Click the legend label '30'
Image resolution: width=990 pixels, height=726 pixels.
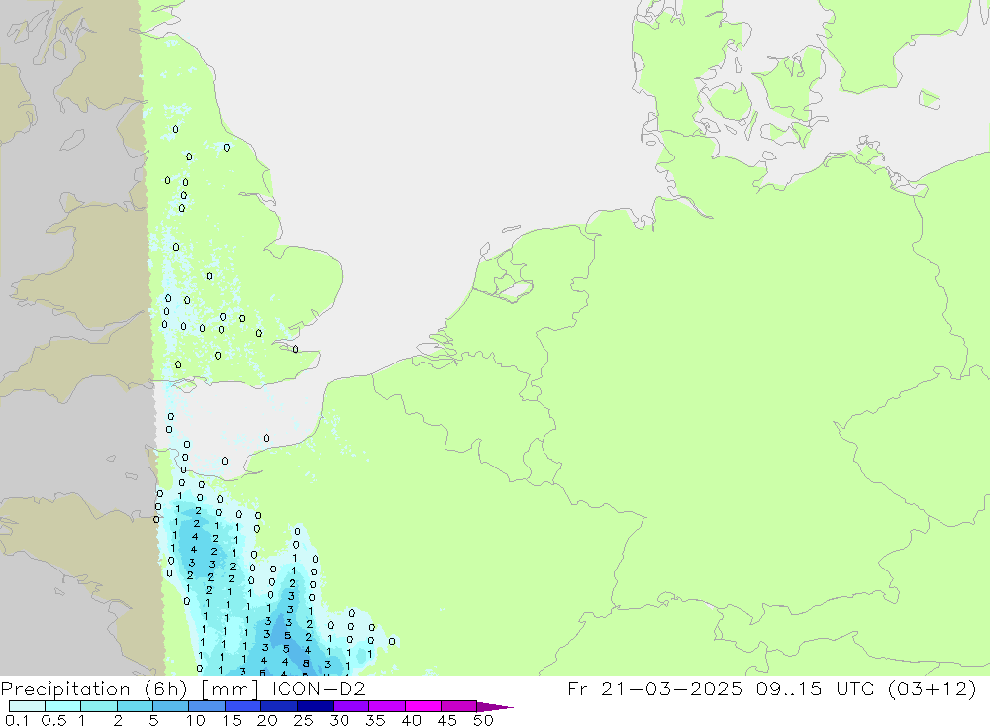point(339,720)
